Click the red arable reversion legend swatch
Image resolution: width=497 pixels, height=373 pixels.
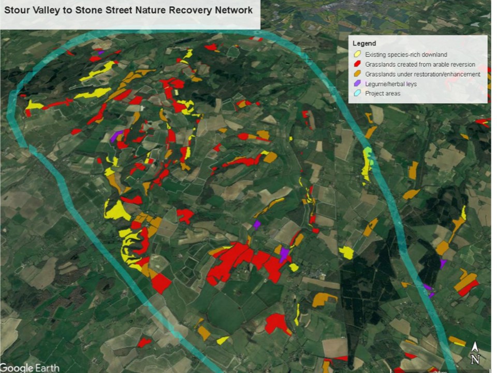(357, 64)
